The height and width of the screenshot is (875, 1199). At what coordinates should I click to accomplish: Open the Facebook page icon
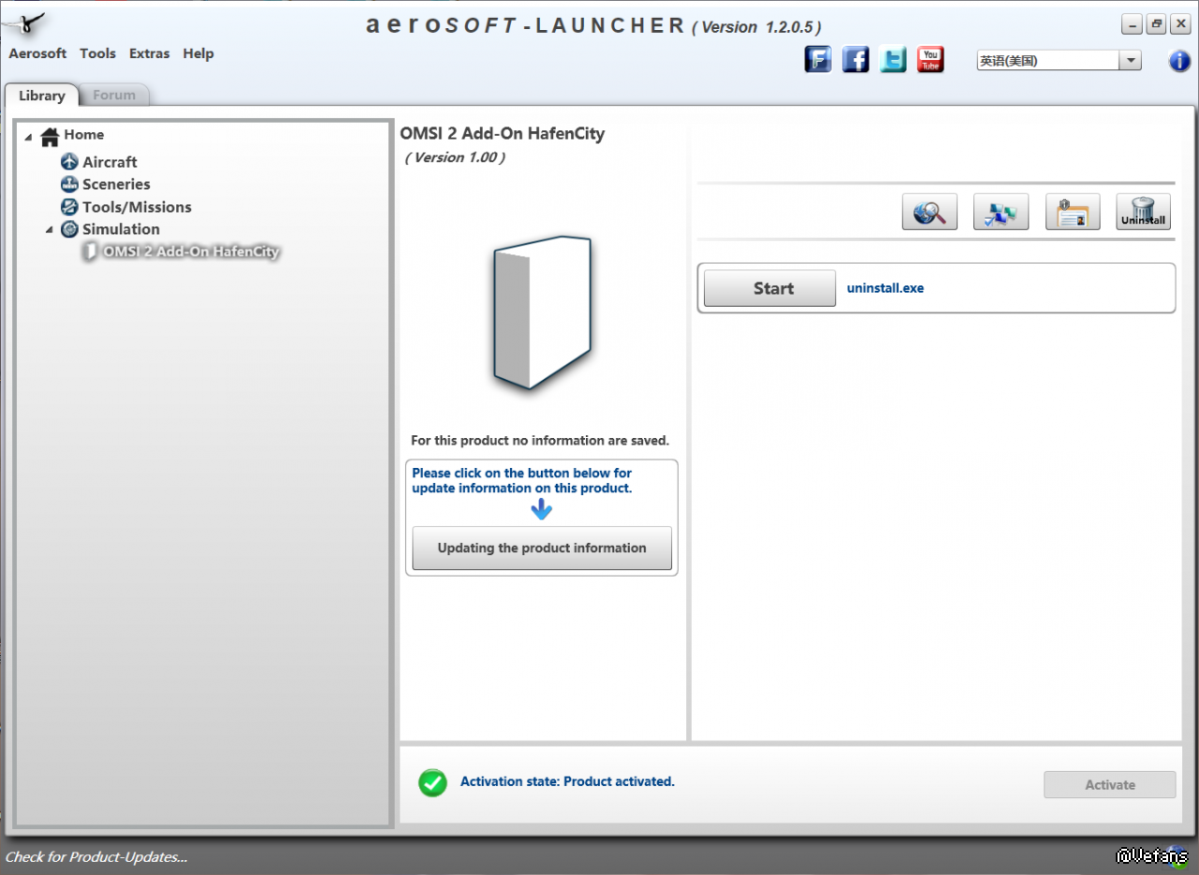click(855, 60)
